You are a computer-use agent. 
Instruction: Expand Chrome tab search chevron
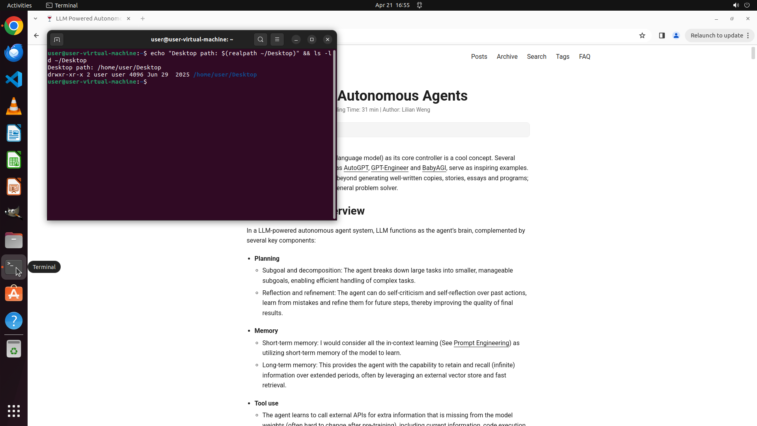pyautogui.click(x=35, y=19)
